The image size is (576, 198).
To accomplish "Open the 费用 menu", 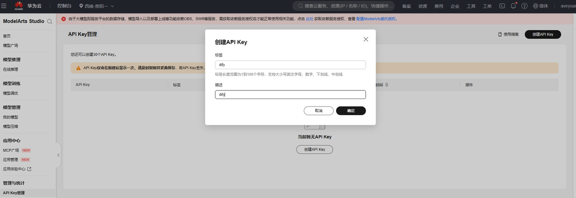I will point(439,6).
